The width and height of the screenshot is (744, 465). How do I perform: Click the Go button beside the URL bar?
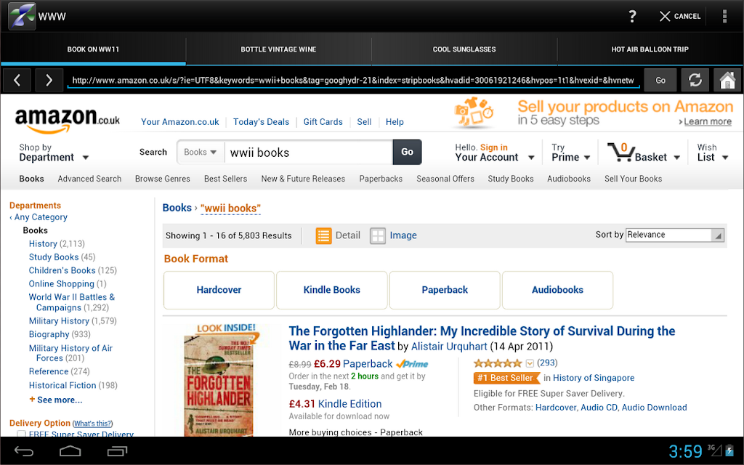tap(660, 80)
